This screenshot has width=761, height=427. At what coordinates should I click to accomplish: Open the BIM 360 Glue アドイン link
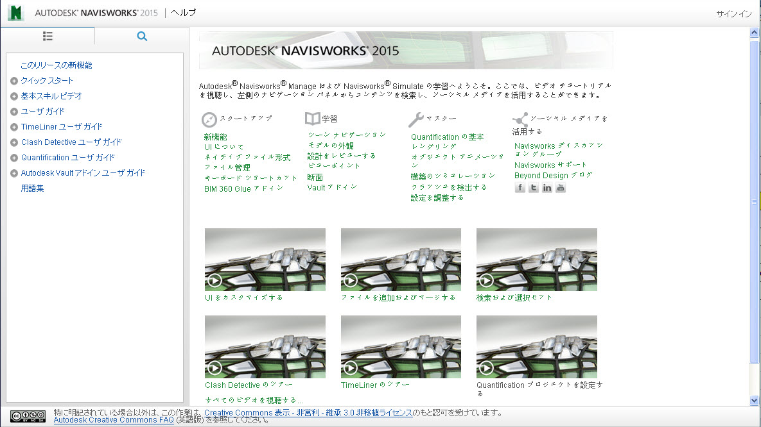click(x=243, y=188)
